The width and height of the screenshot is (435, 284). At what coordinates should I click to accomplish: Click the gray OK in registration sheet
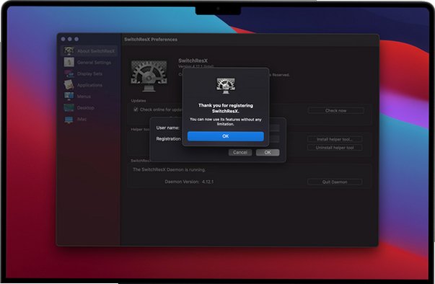268,152
